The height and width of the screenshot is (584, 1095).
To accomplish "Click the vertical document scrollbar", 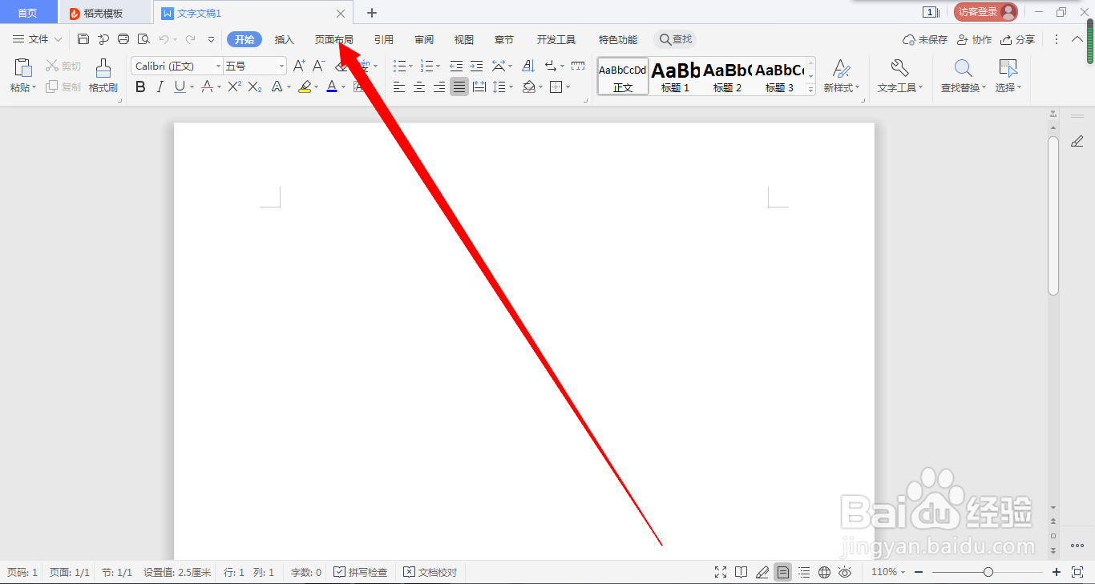I will pos(1053,216).
